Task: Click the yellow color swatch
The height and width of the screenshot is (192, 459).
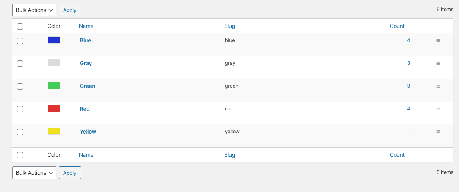Action: (54, 131)
